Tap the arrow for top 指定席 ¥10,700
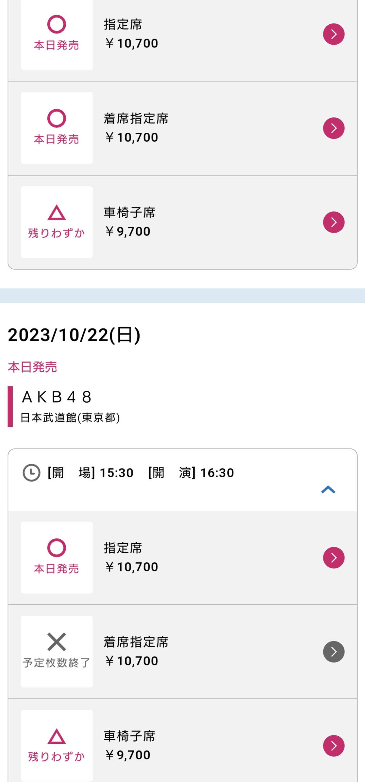Image resolution: width=365 pixels, height=782 pixels. [x=334, y=34]
